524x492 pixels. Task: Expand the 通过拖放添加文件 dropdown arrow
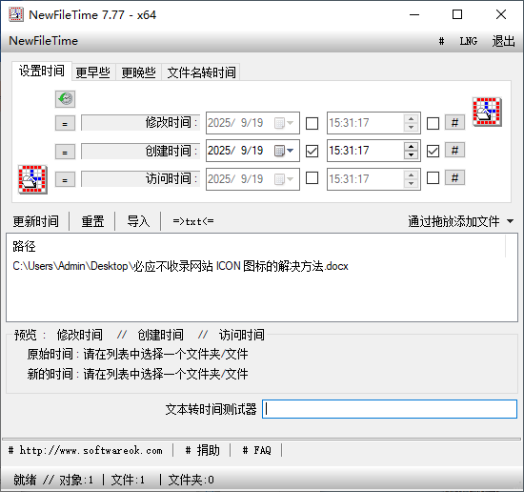pyautogui.click(x=510, y=221)
